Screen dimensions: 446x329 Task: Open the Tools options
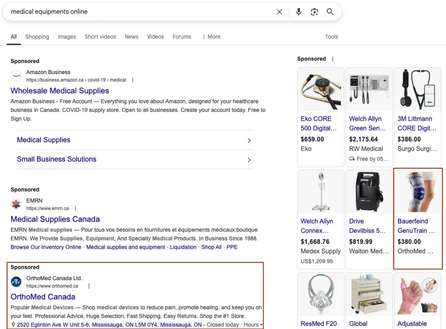coord(331,37)
